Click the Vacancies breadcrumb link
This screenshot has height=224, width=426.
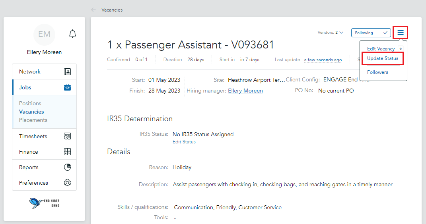click(x=112, y=10)
